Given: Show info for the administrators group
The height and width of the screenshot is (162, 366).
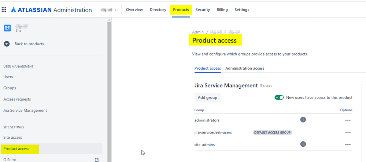Looking at the screenshot, I should point(303,120).
